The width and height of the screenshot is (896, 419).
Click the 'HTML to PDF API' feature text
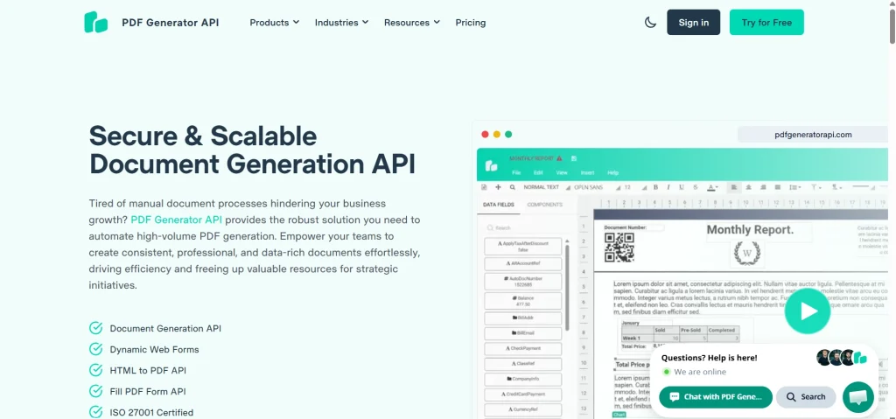coord(148,370)
